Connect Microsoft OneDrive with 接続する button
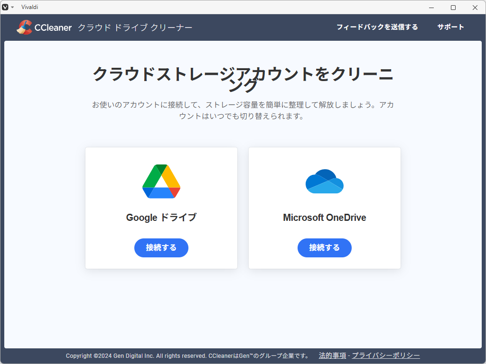The width and height of the screenshot is (486, 364). [325, 247]
